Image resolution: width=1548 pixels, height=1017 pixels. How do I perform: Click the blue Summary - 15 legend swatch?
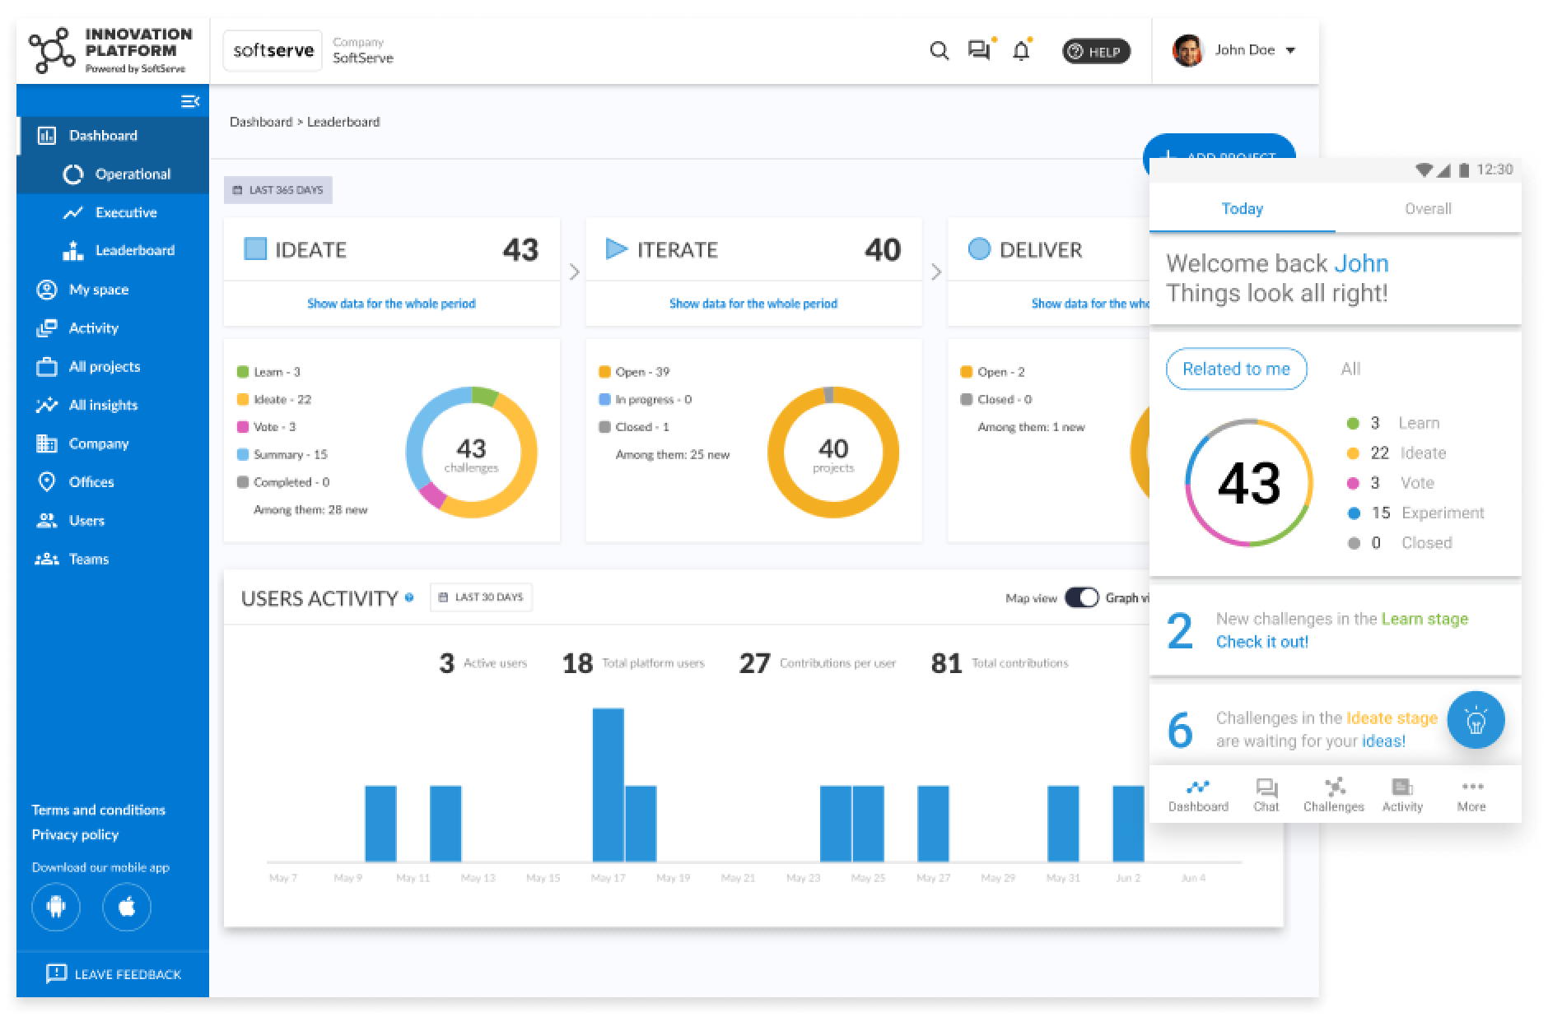click(x=243, y=454)
